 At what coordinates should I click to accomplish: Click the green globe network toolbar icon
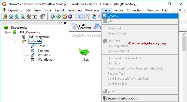(x=17, y=16)
